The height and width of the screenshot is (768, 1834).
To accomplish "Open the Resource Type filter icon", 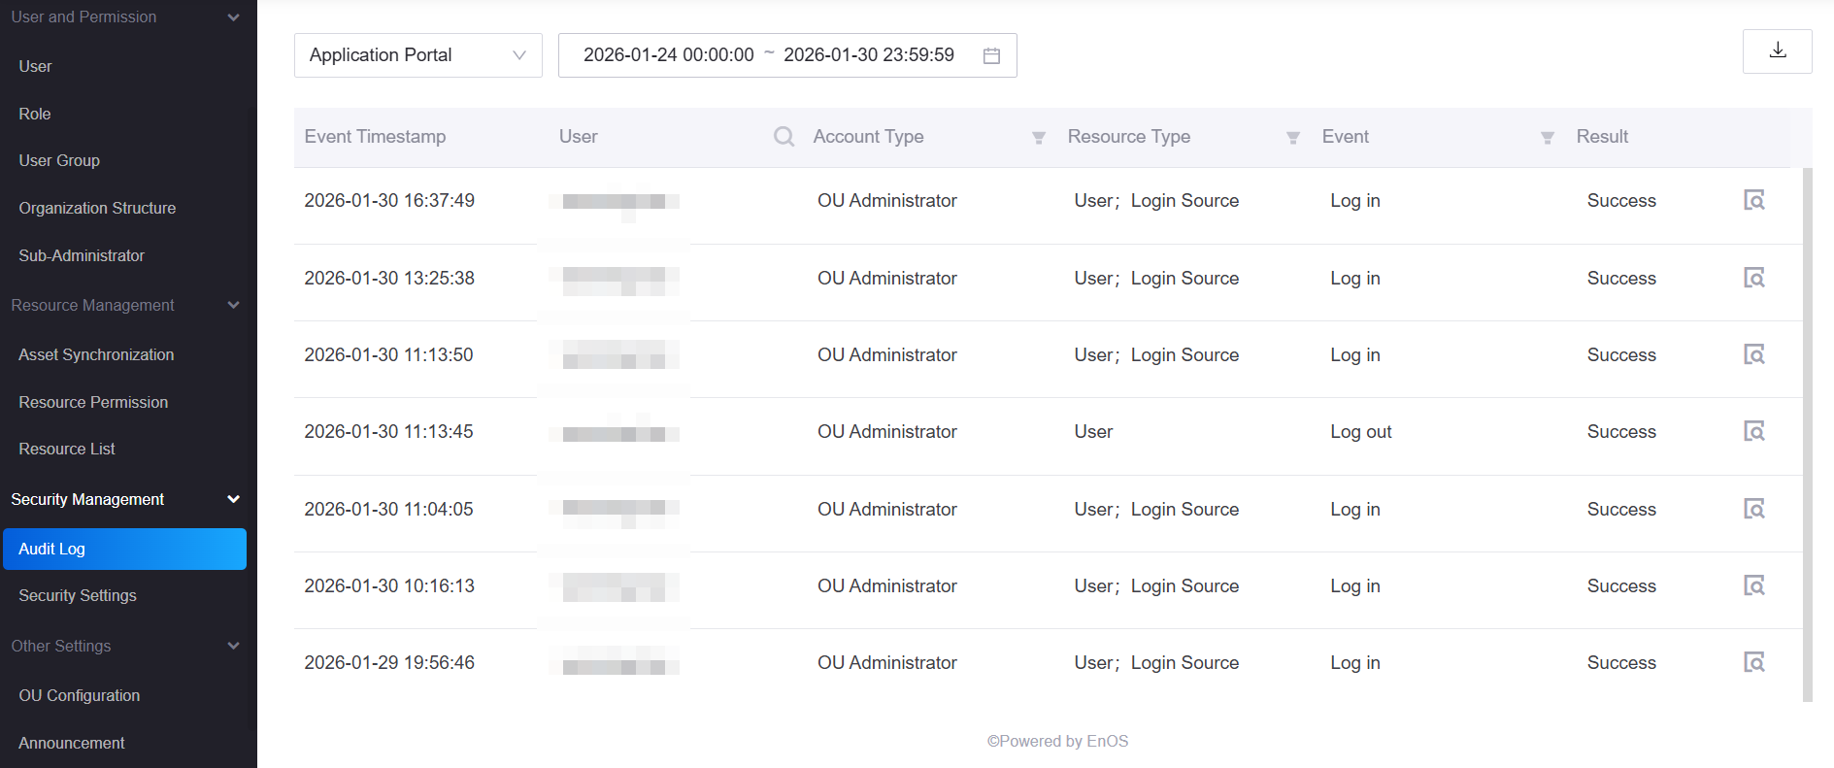I will pyautogui.click(x=1292, y=138).
